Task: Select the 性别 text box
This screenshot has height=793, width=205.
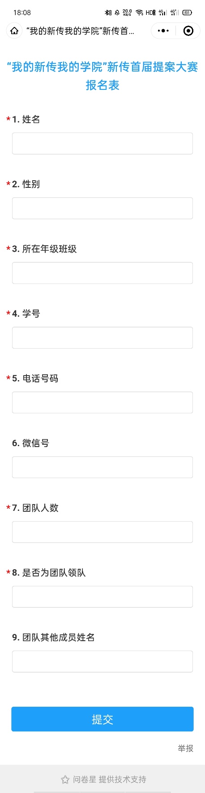Action: (102, 208)
